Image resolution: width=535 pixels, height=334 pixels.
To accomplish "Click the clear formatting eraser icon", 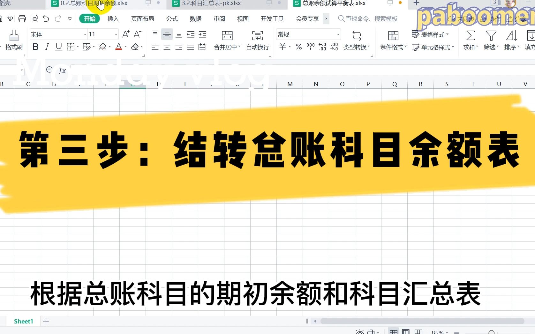I will pos(135,47).
